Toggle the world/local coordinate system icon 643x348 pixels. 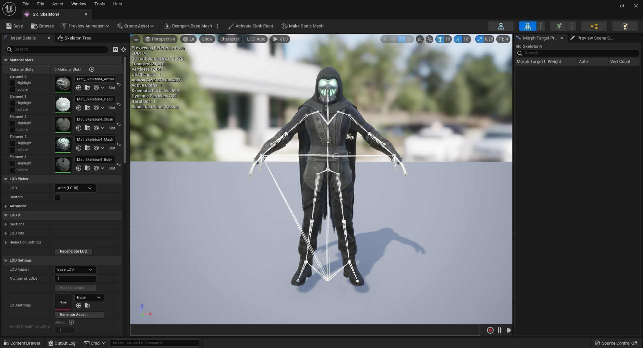pos(420,39)
